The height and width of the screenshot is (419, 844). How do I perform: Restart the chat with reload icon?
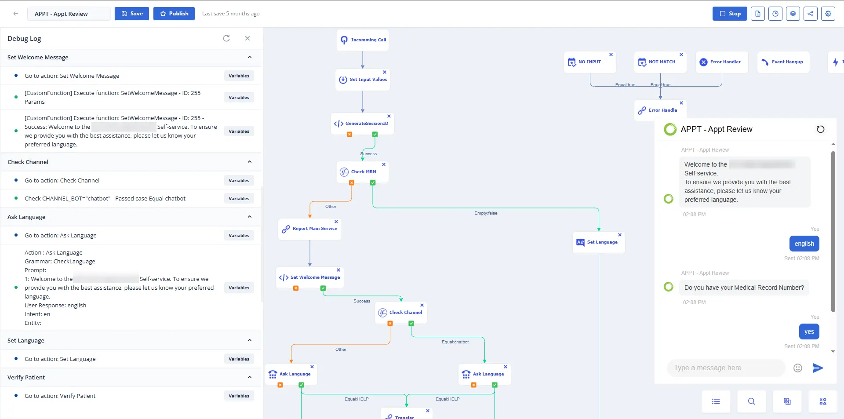[x=820, y=129]
